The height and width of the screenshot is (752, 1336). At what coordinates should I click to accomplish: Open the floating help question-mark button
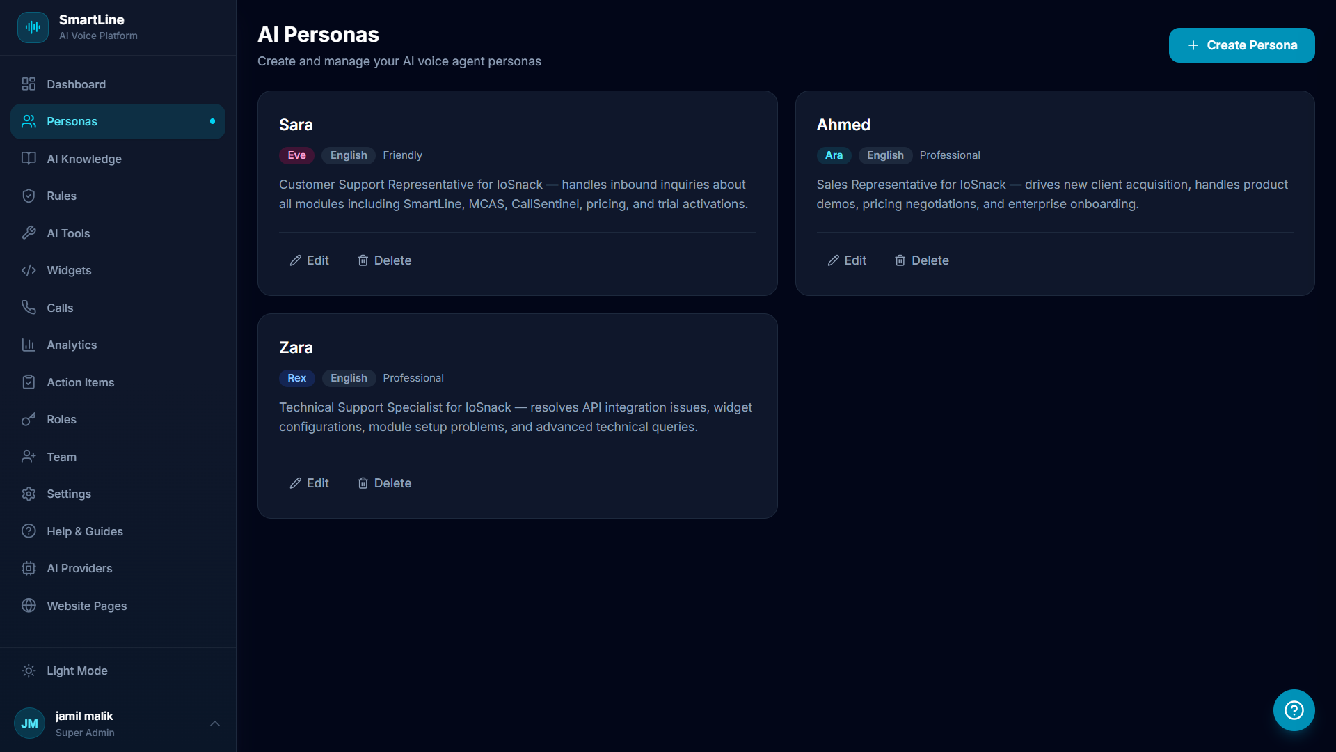click(x=1294, y=710)
